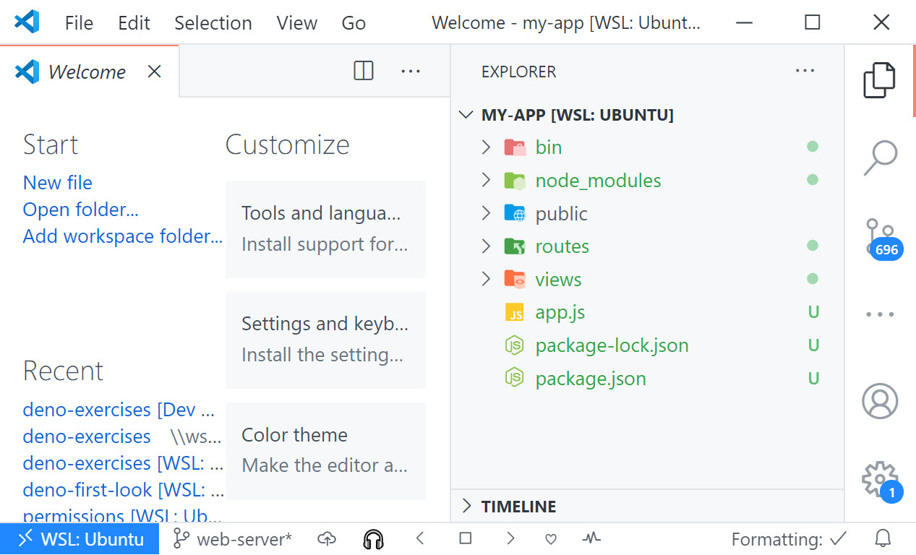This screenshot has height=555, width=916.
Task: Open the Accounts profile icon
Action: (880, 400)
